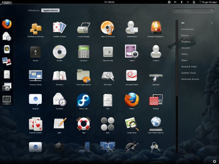219x164 pixels.
Task: Show Internet applications
Action: (185, 48)
